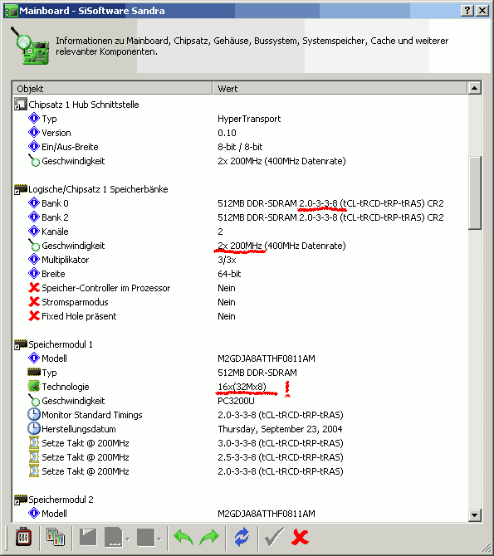This screenshot has width=494, height=556.
Task: Select the Speichermodul 1 group icon
Action: (20, 344)
